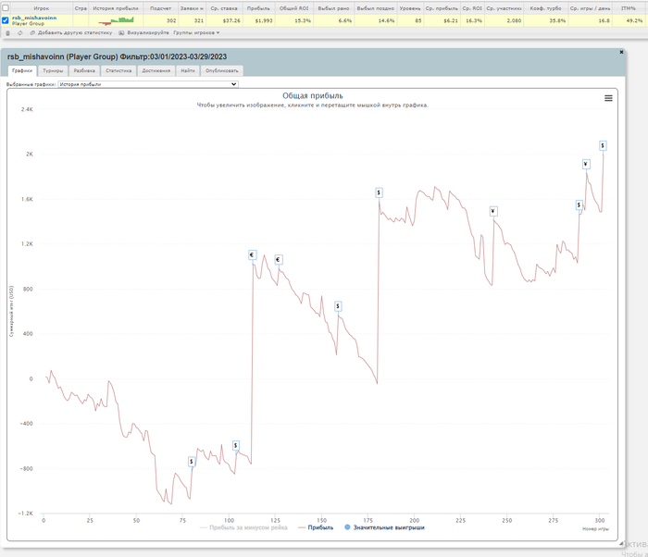Click the trash delete icon below the table
Screen dimensions: 648x557
pos(7,33)
